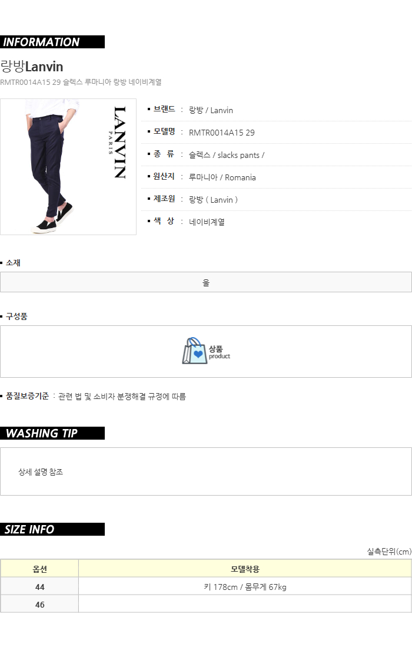412x663 pixels.
Task: Click the LANVIN PARIS logo
Action: click(118, 143)
